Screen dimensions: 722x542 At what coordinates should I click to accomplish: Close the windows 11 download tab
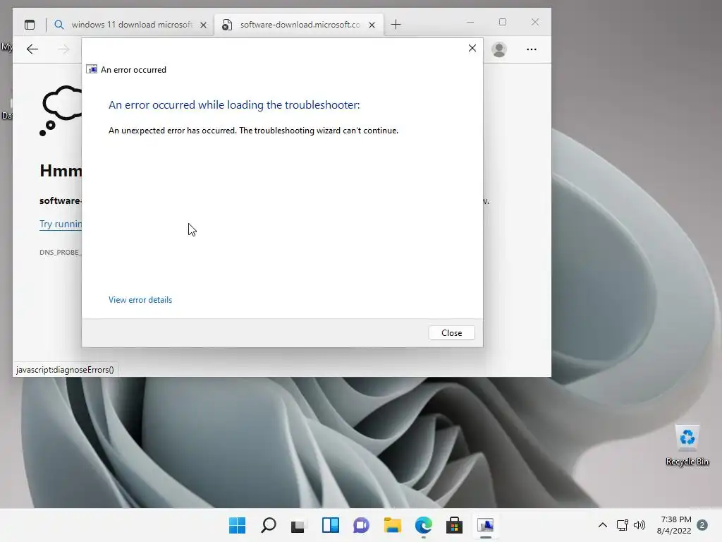[203, 25]
